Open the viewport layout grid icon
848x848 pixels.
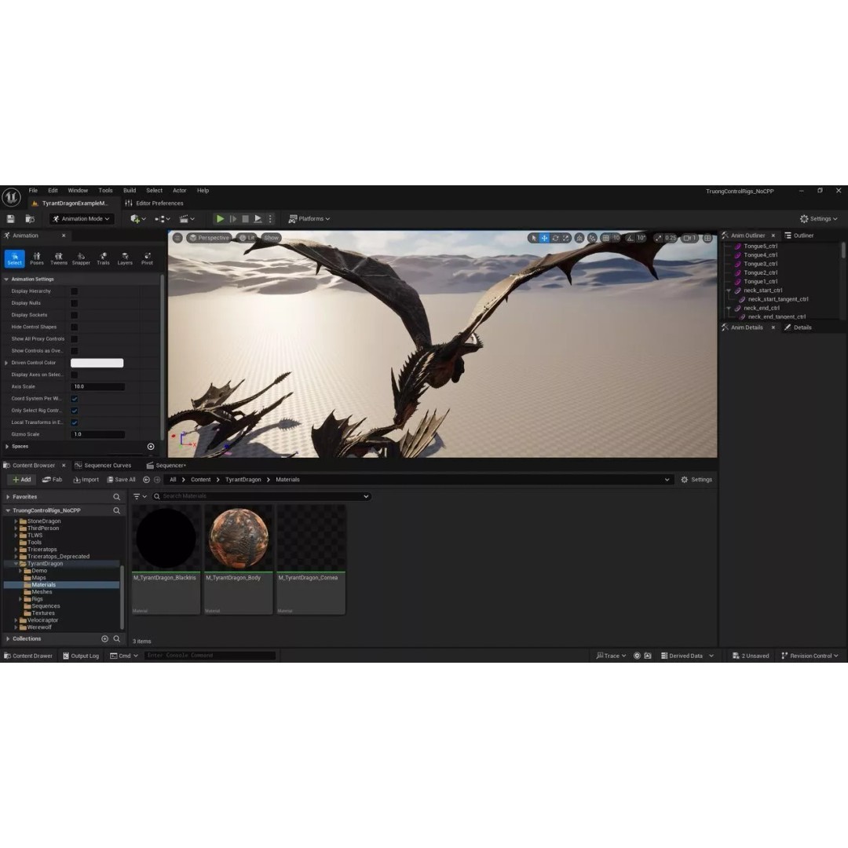point(707,238)
